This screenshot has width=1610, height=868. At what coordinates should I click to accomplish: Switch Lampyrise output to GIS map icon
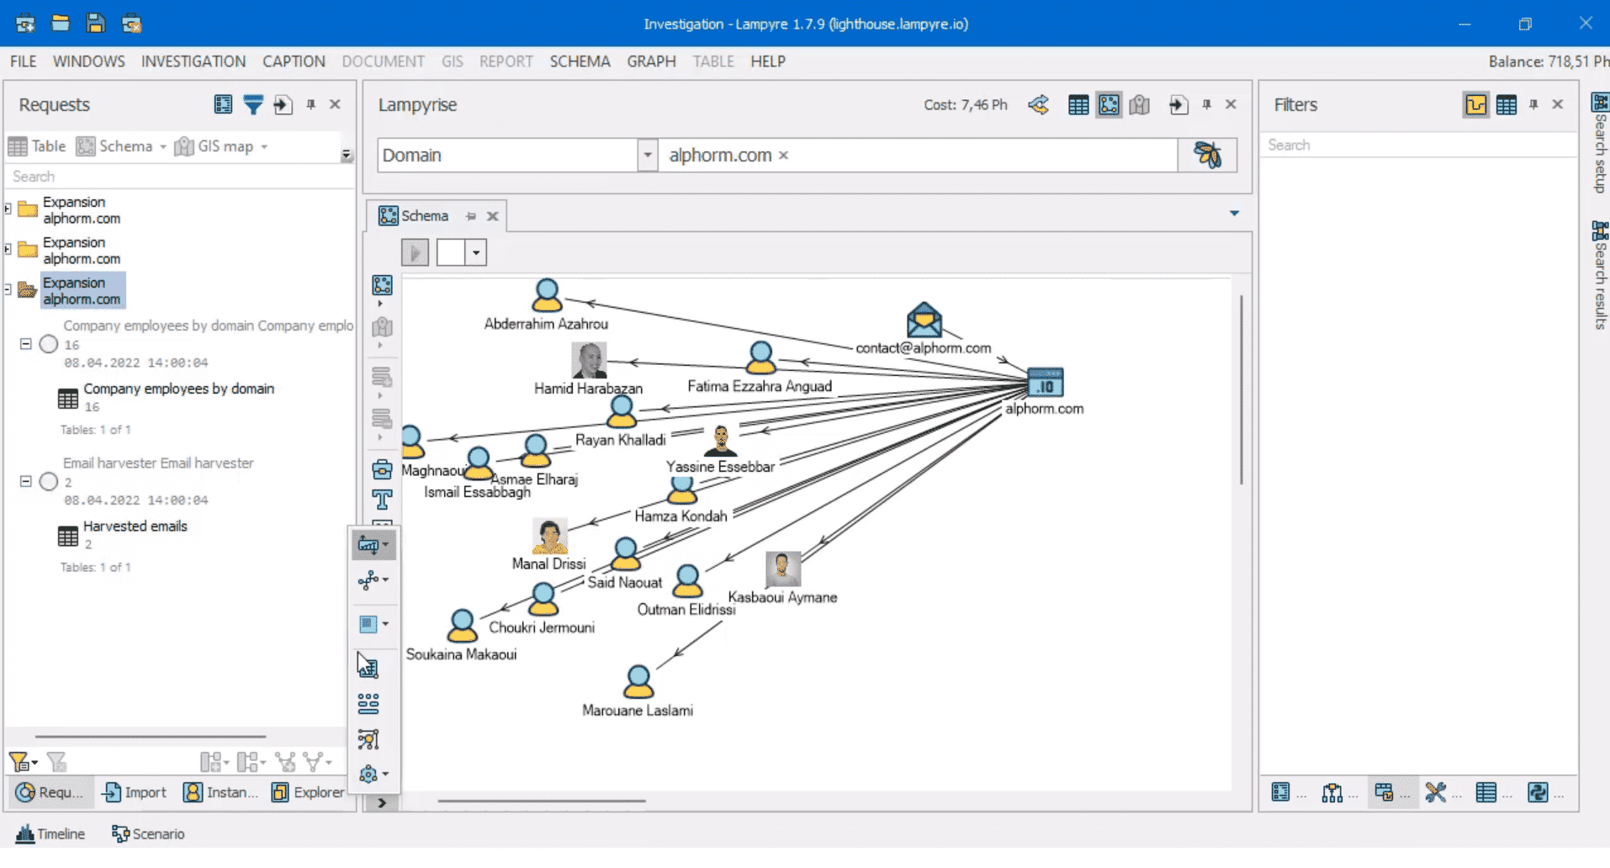pyautogui.click(x=1140, y=104)
